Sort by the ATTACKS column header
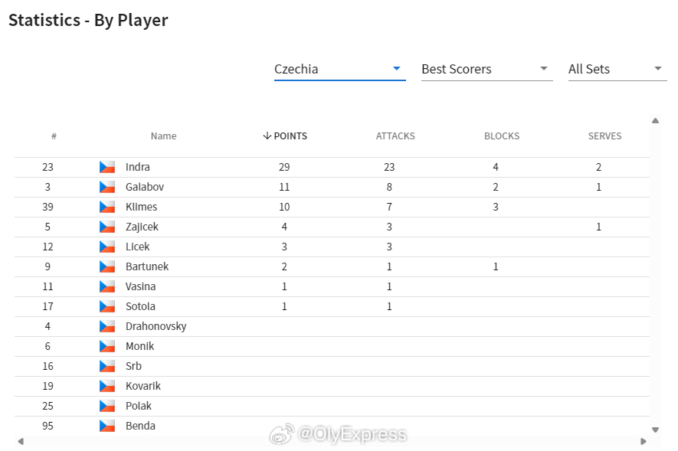This screenshot has width=678, height=451. pyautogui.click(x=395, y=136)
